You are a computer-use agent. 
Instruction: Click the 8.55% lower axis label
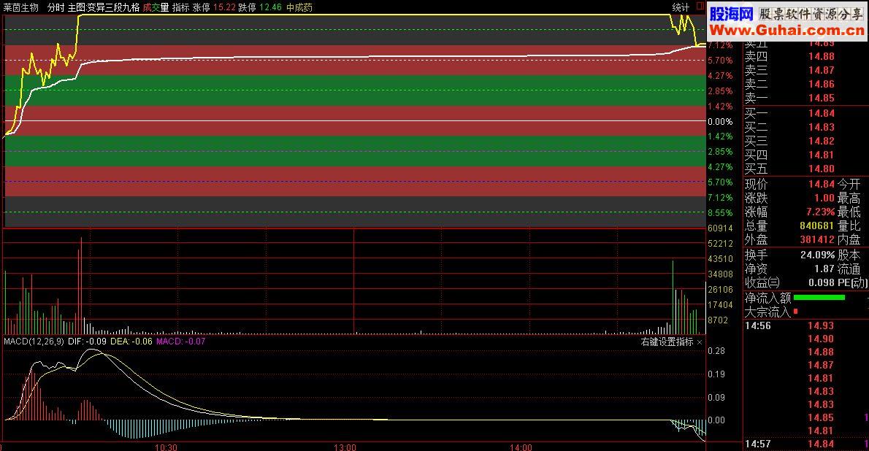click(720, 213)
